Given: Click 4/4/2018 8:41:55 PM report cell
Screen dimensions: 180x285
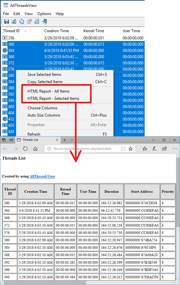Looking at the screenshot, I should tap(36, 210).
